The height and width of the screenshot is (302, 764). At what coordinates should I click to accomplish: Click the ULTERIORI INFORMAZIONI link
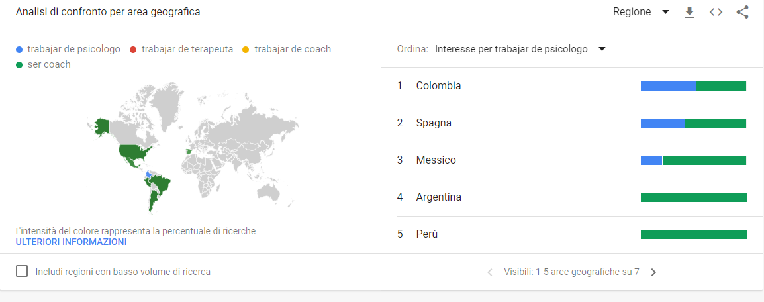(x=71, y=242)
